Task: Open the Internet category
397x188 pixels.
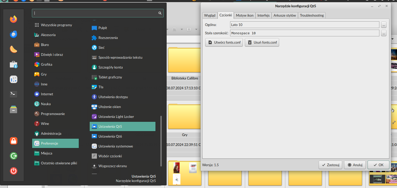Action: 56,94
